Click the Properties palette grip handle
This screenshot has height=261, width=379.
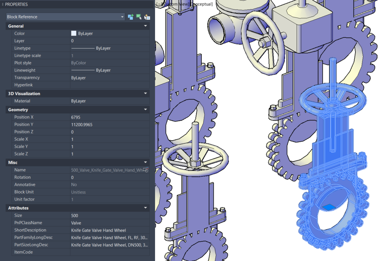coord(2,4)
